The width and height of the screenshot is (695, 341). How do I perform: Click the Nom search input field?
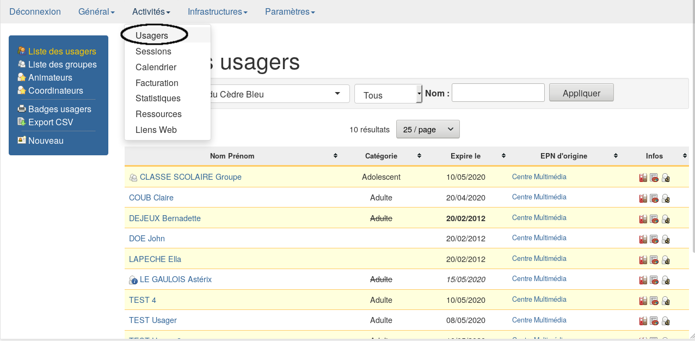click(x=498, y=93)
